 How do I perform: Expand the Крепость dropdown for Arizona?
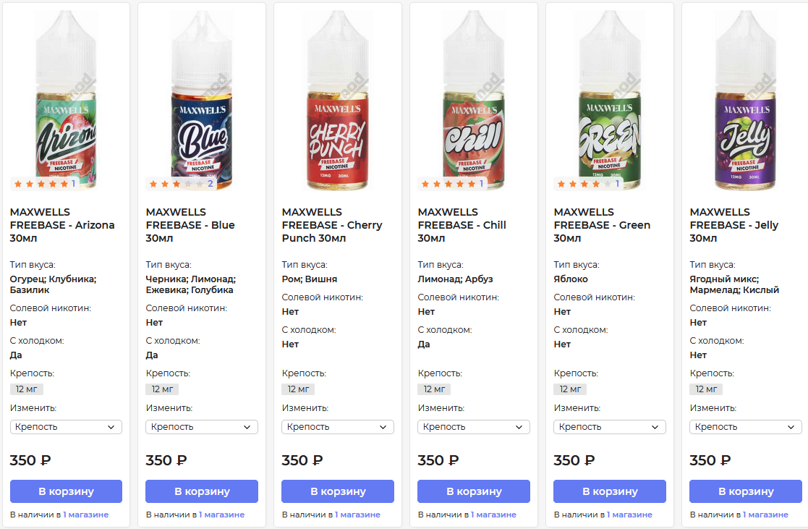click(x=66, y=427)
